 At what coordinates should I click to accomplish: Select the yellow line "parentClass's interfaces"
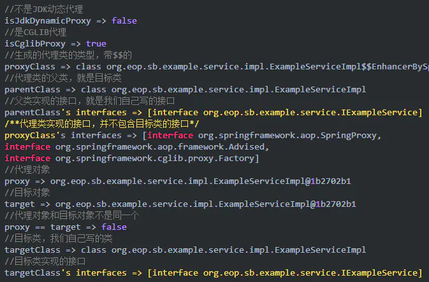click(x=214, y=113)
